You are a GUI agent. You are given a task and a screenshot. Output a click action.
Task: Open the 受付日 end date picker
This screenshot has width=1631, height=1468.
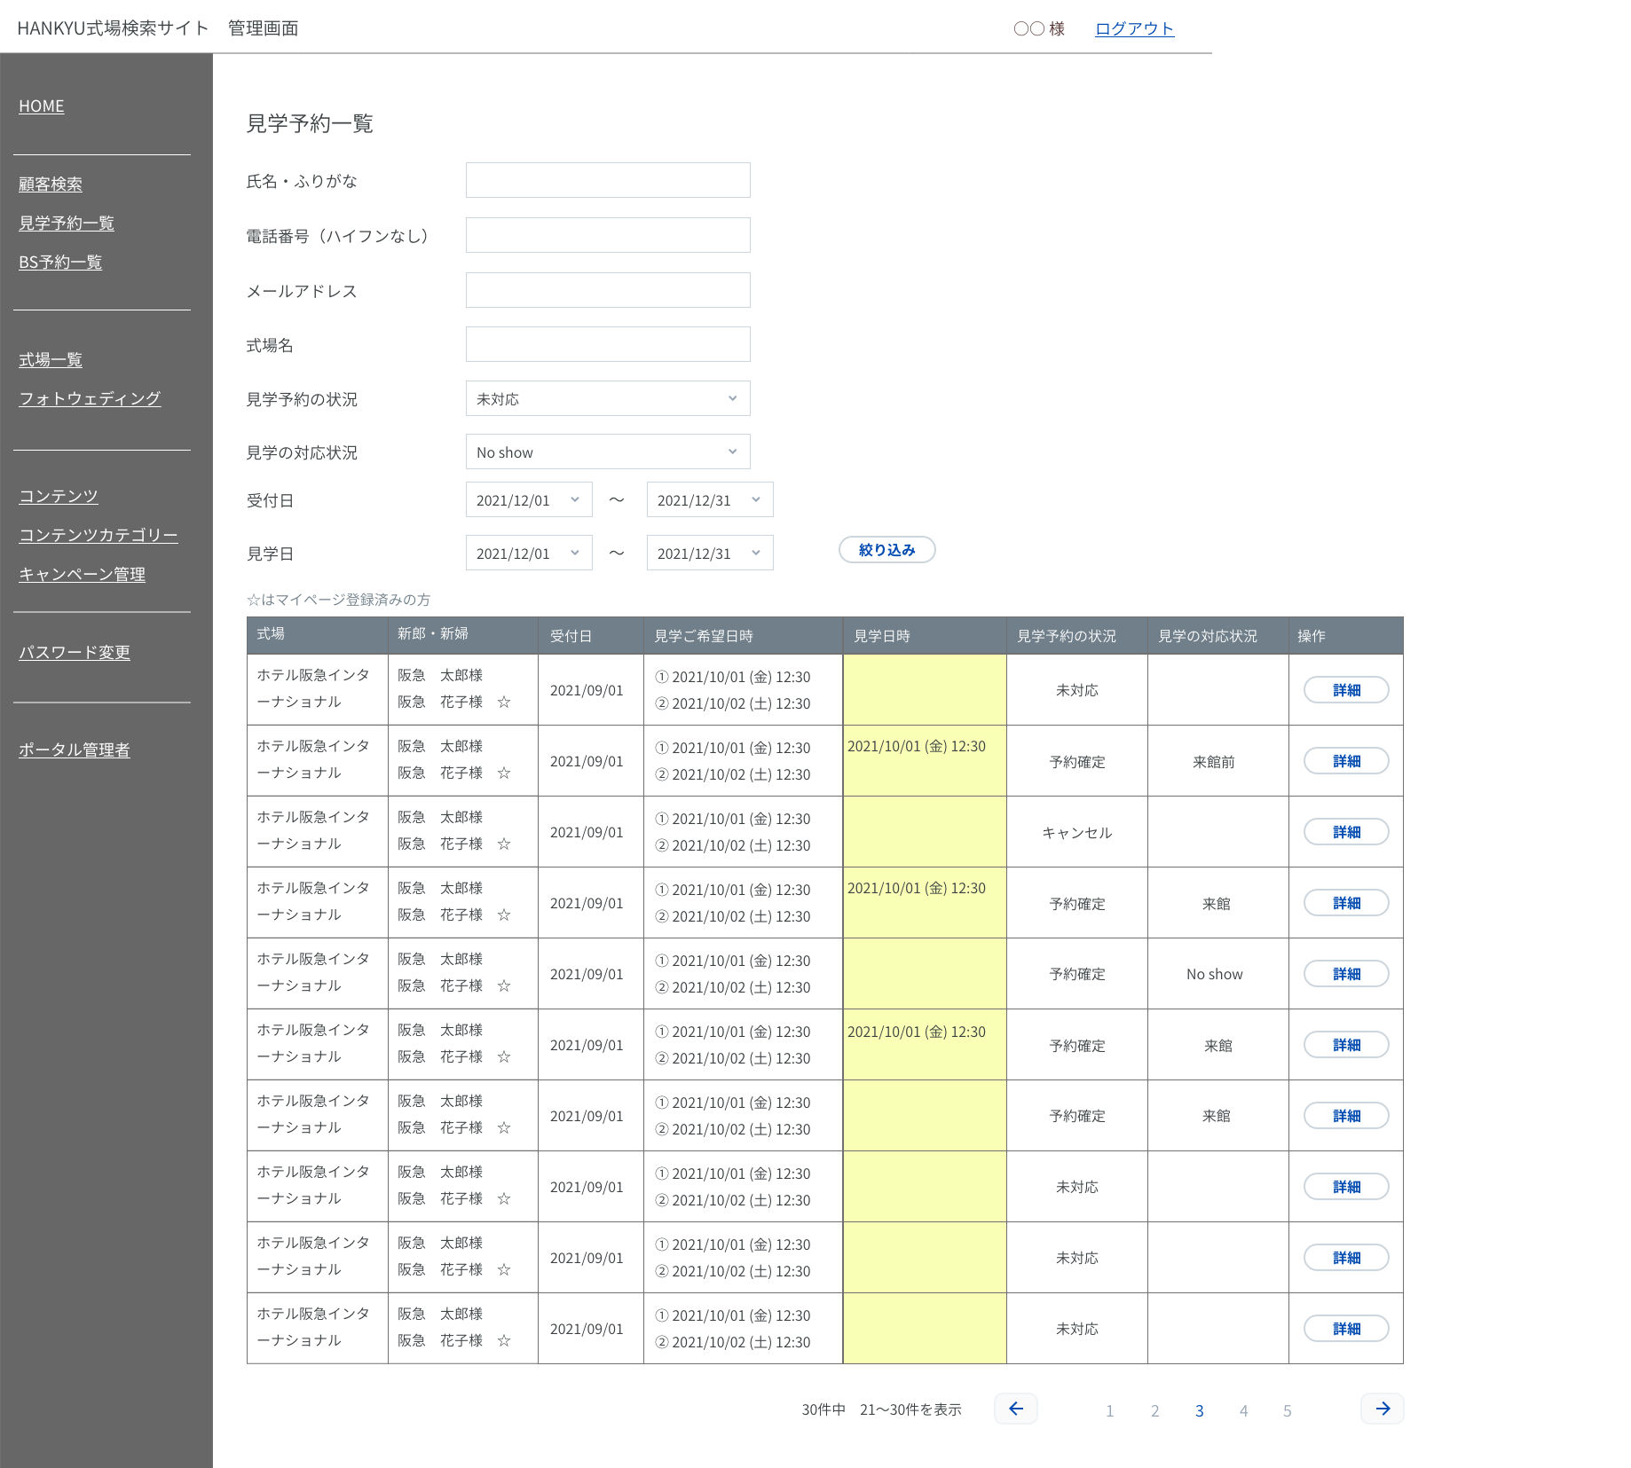pos(709,499)
